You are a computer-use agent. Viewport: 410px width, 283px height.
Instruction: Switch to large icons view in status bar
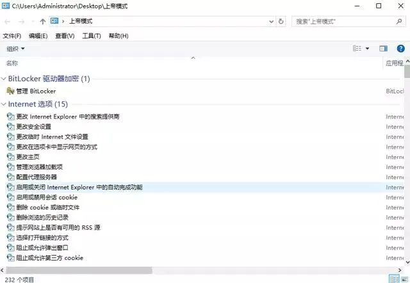pos(404,279)
